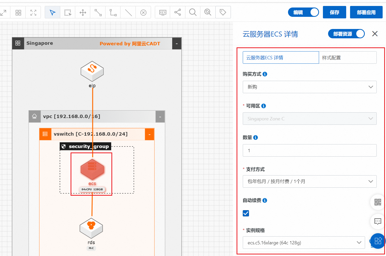Open the chat feedback floating button
The height and width of the screenshot is (256, 386).
[378, 222]
